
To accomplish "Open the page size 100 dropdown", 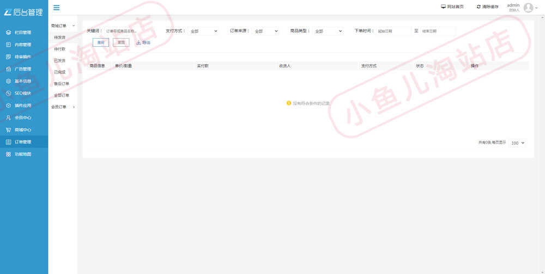I will 518,143.
